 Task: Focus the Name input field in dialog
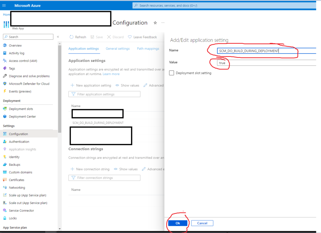266,51
